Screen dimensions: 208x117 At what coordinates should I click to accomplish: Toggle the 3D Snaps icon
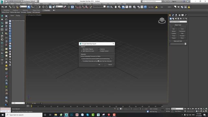[77, 7]
